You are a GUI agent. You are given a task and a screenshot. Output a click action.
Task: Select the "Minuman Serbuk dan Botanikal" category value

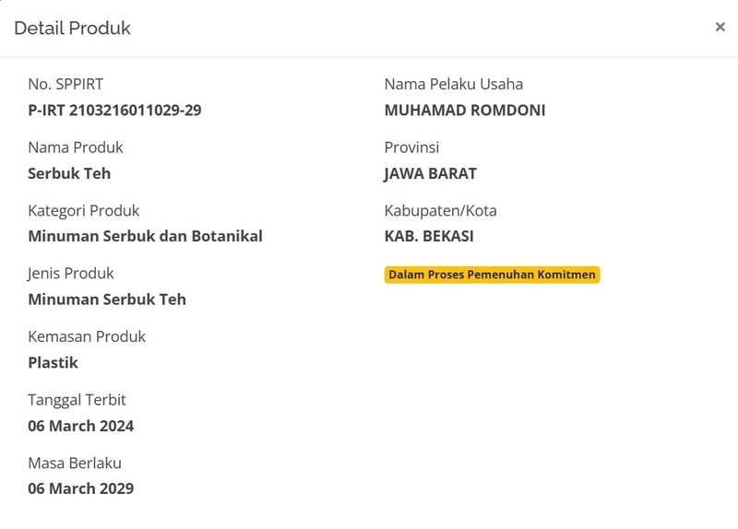tap(145, 236)
